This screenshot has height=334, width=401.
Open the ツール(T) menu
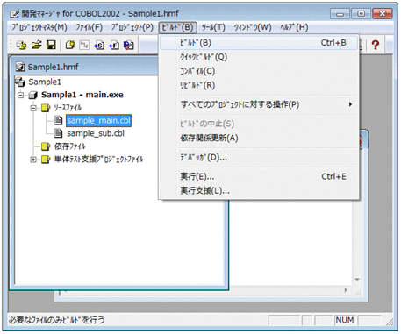pos(213,27)
